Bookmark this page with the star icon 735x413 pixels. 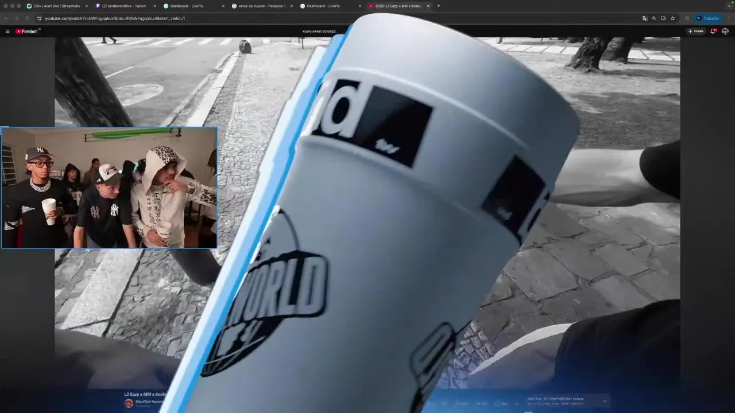(672, 18)
